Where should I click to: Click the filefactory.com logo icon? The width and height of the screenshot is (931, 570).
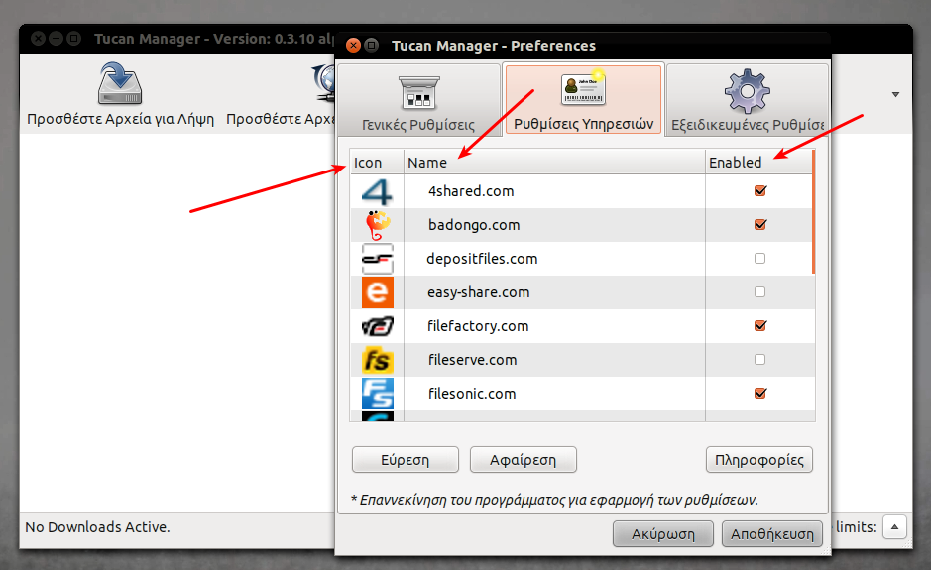377,326
